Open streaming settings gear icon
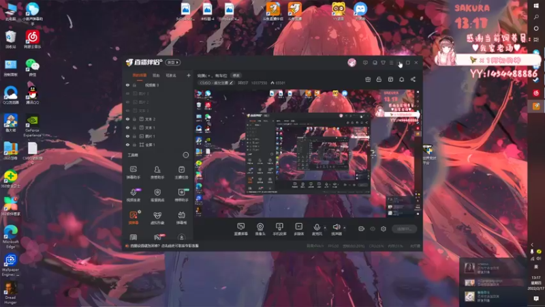The image size is (545, 307). coord(384,229)
